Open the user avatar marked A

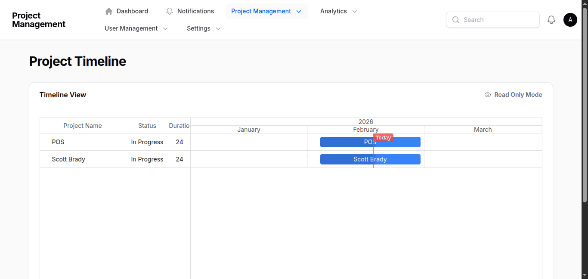pyautogui.click(x=570, y=19)
